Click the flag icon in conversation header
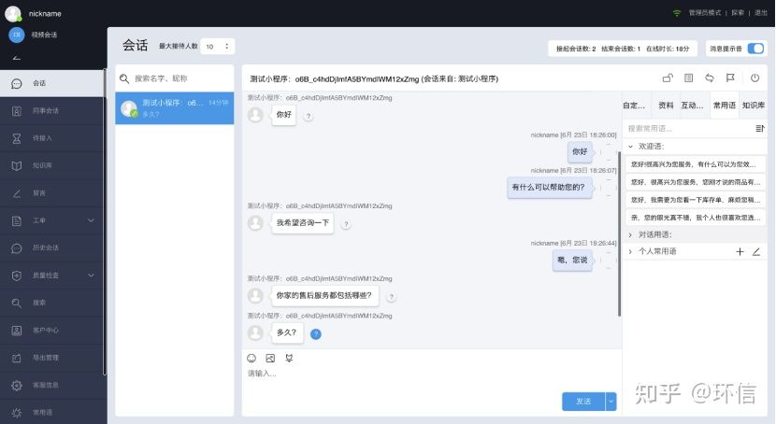The width and height of the screenshot is (776, 424). [731, 78]
